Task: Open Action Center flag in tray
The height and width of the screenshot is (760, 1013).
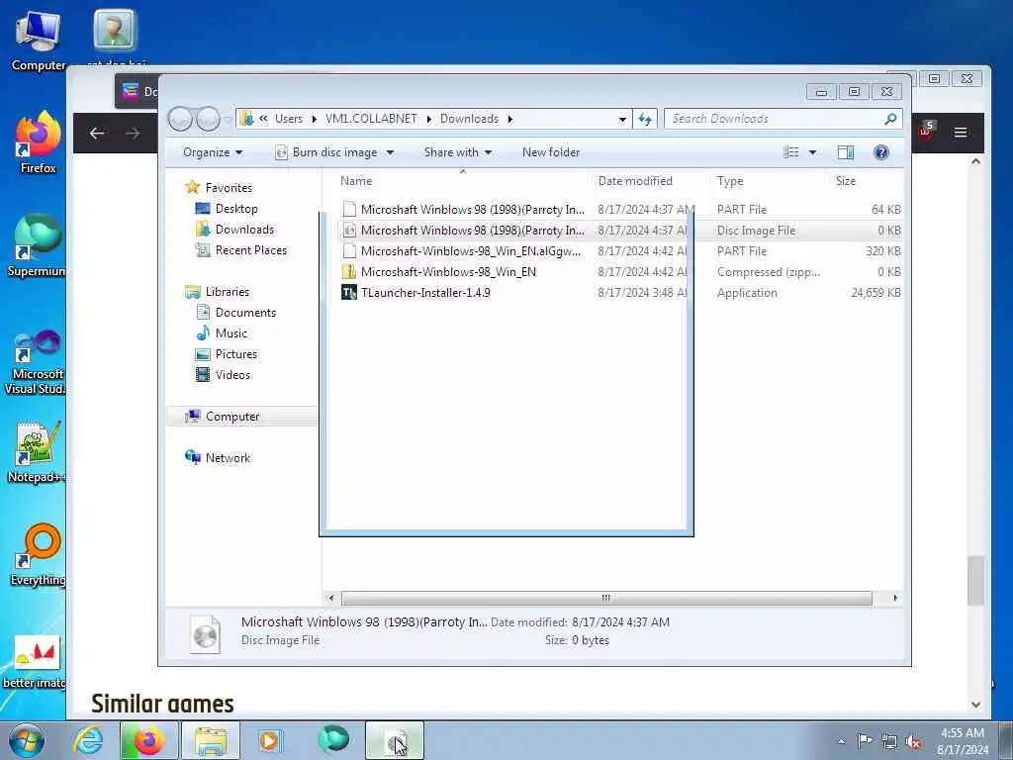Action: pyautogui.click(x=865, y=741)
